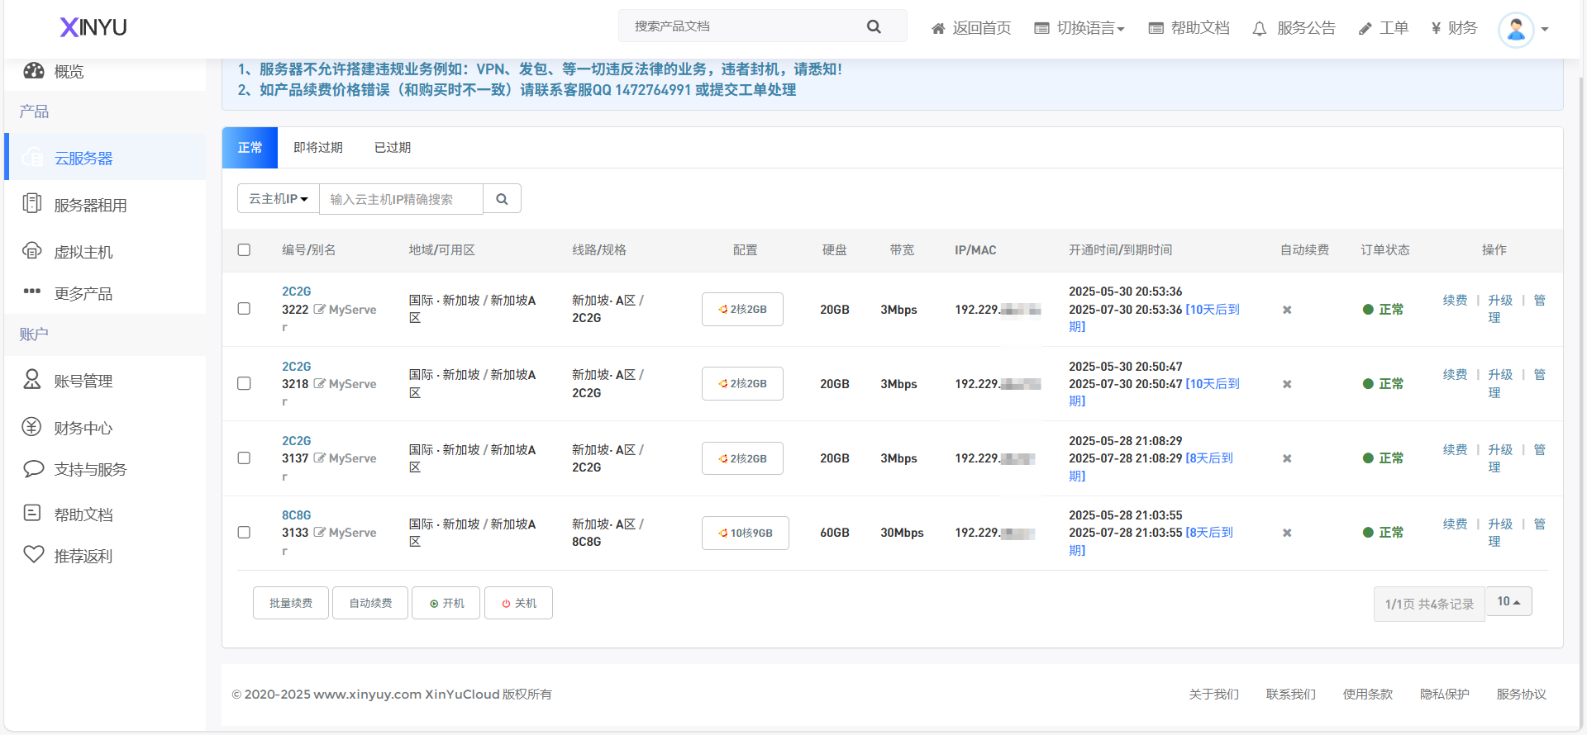Open the 使用条款 footer link
The image size is (1587, 735).
[x=1367, y=695]
